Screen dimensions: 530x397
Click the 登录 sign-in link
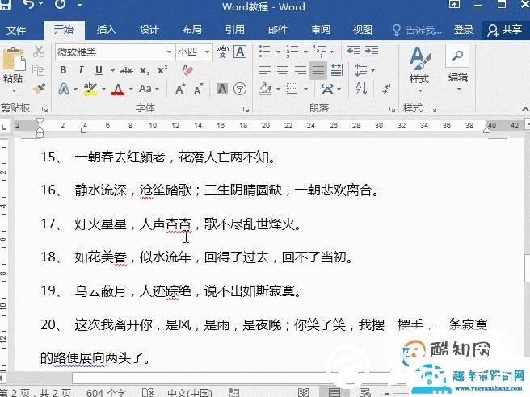(x=463, y=30)
